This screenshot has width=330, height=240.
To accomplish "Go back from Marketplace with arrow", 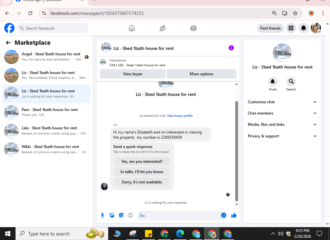I will tap(8, 43).
